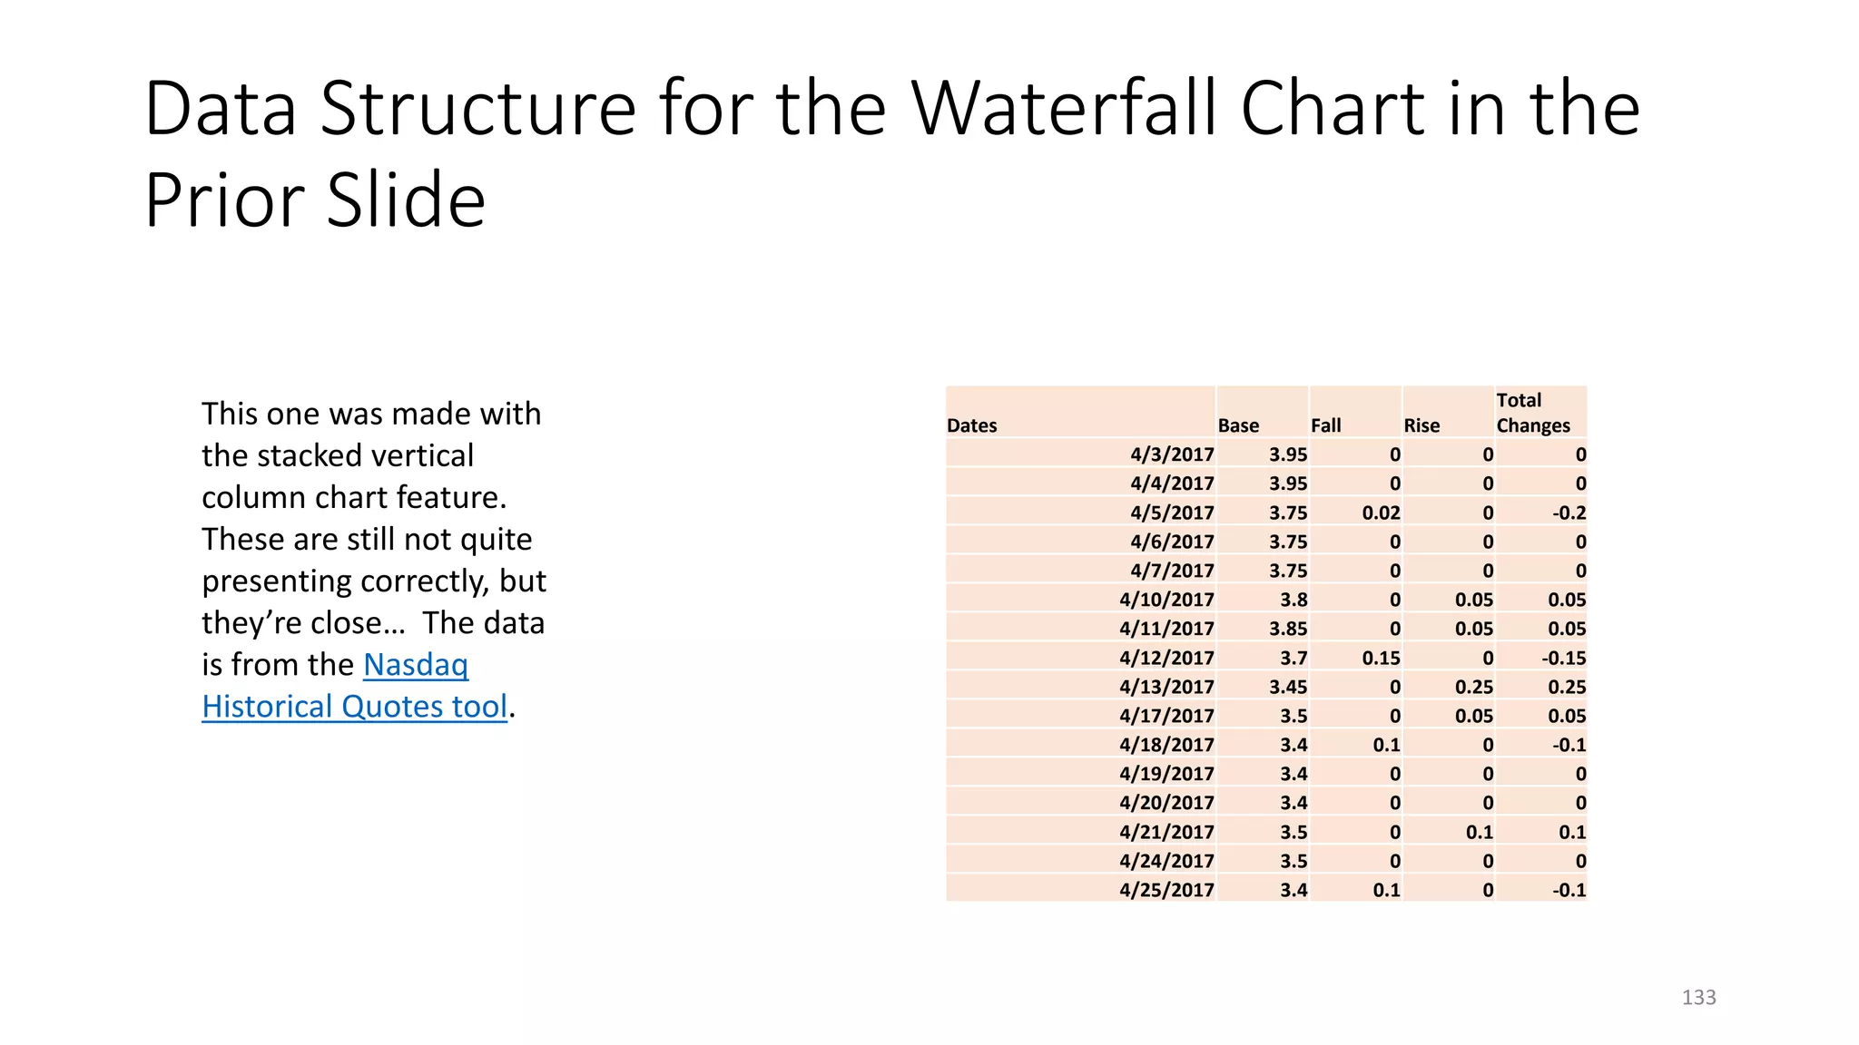The width and height of the screenshot is (1859, 1045).
Task: Click the slide number 133
Action: (1698, 998)
